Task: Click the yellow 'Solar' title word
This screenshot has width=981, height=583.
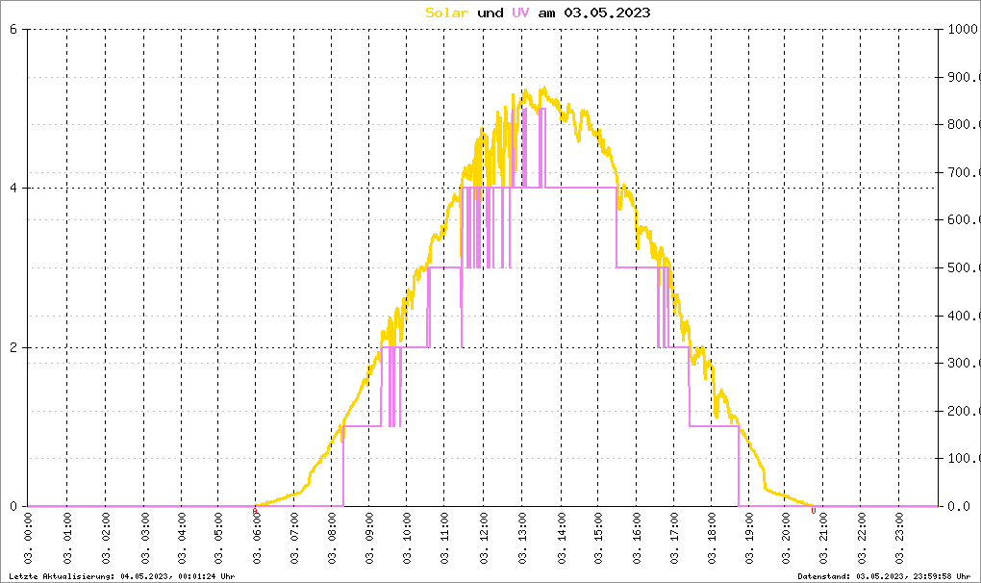Action: point(446,13)
